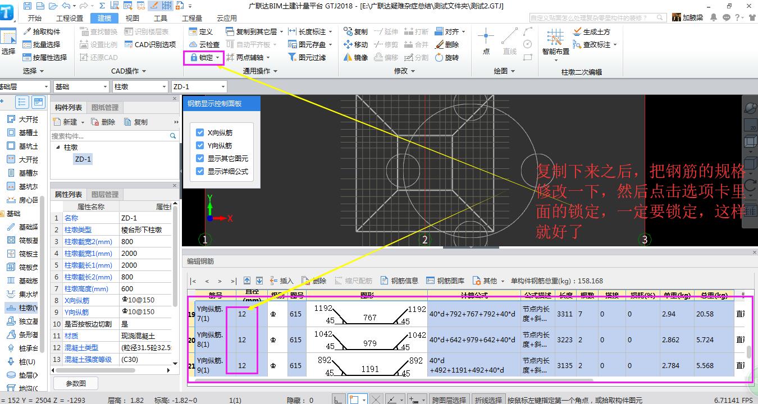Click the 图元过滤 element filter tool
The height and width of the screenshot is (404, 758).
pyautogui.click(x=307, y=57)
